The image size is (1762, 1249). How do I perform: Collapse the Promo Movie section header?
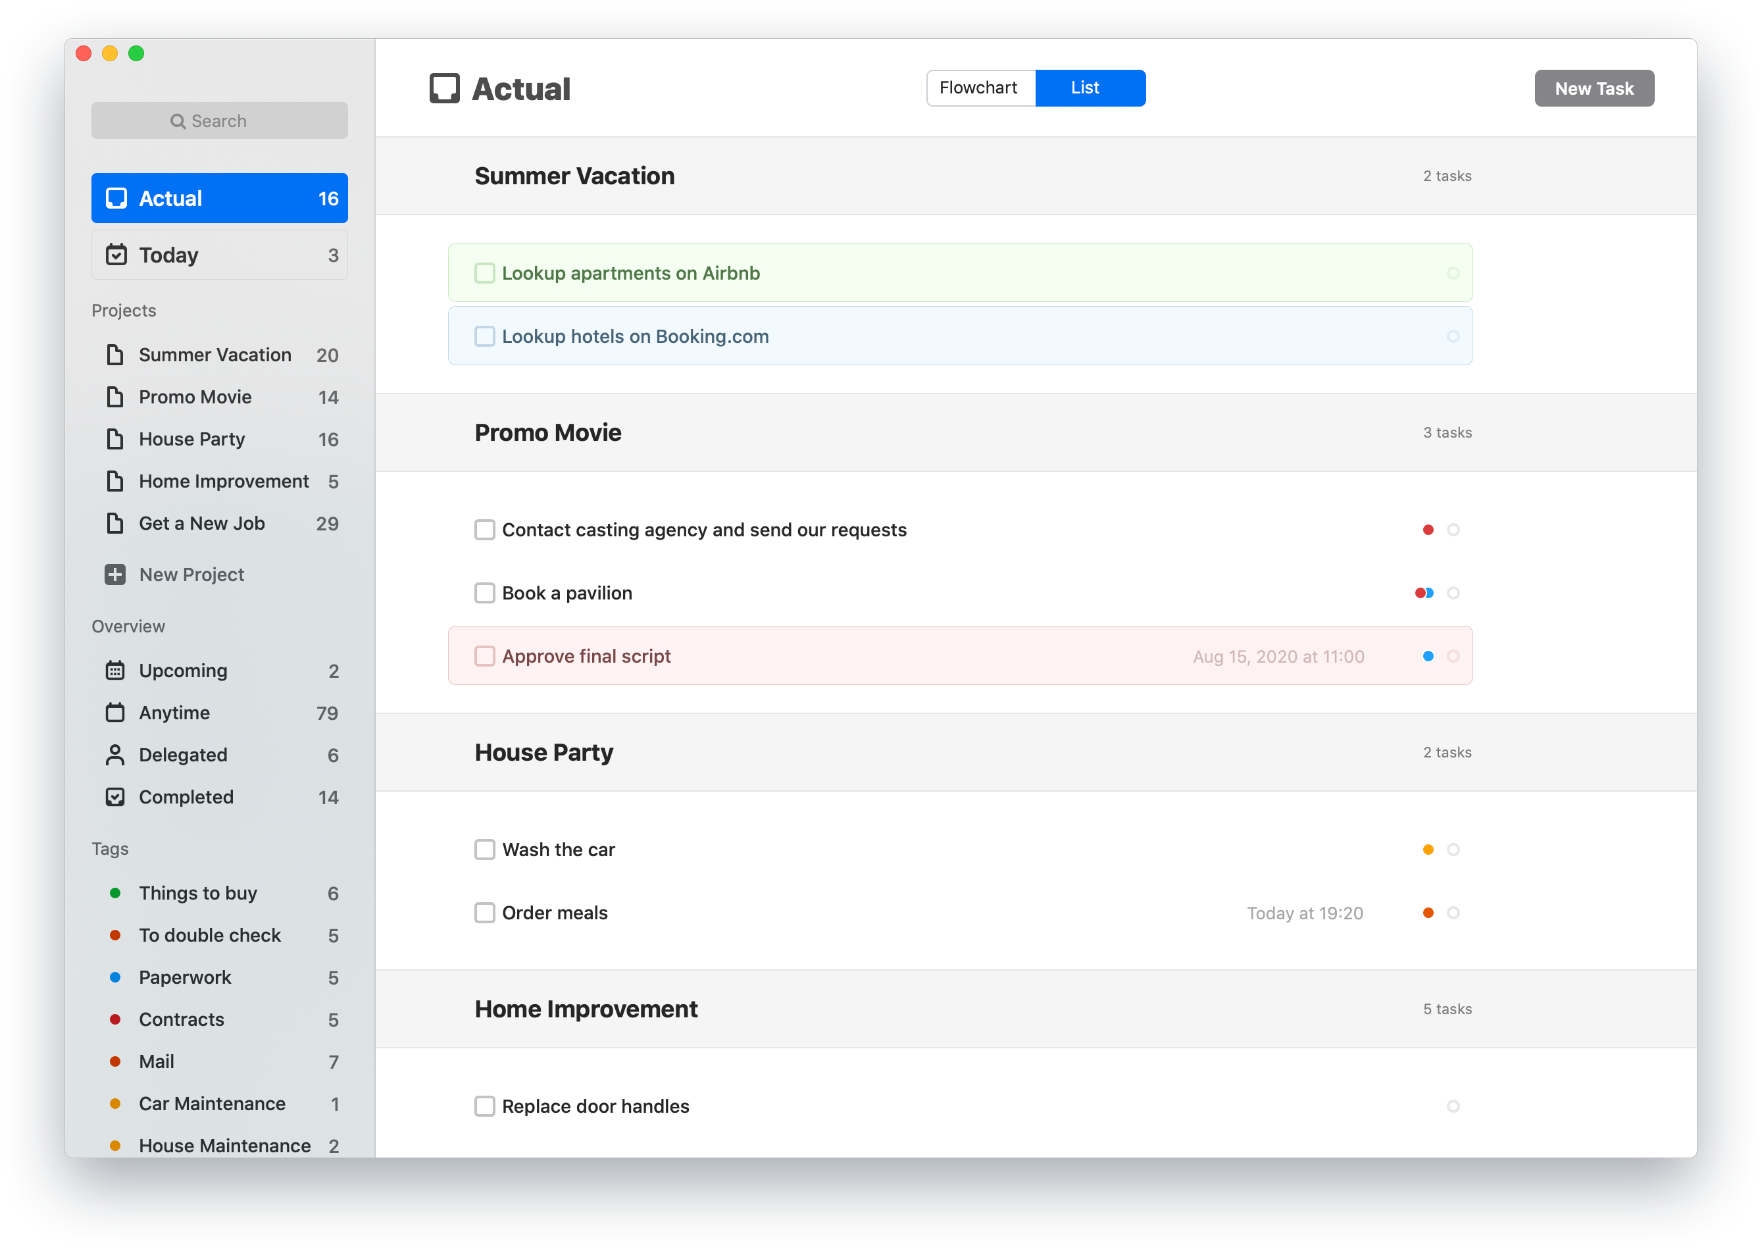[548, 433]
